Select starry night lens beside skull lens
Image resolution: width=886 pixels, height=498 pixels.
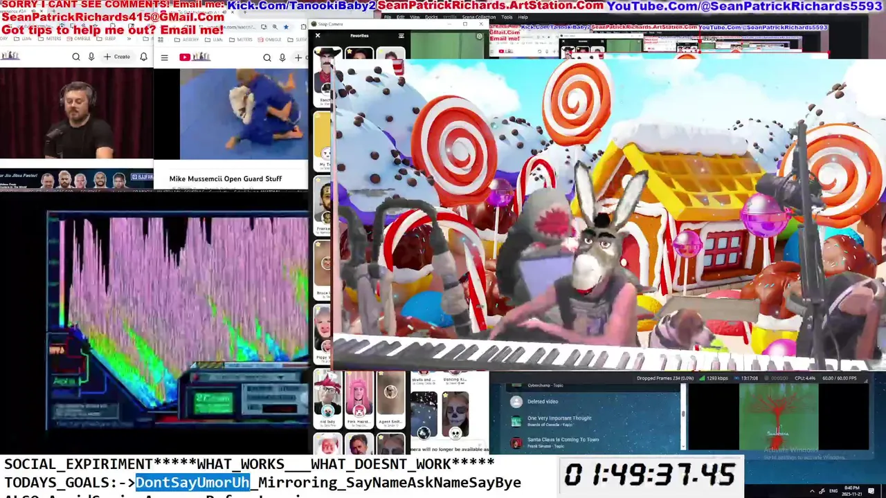pos(424,415)
